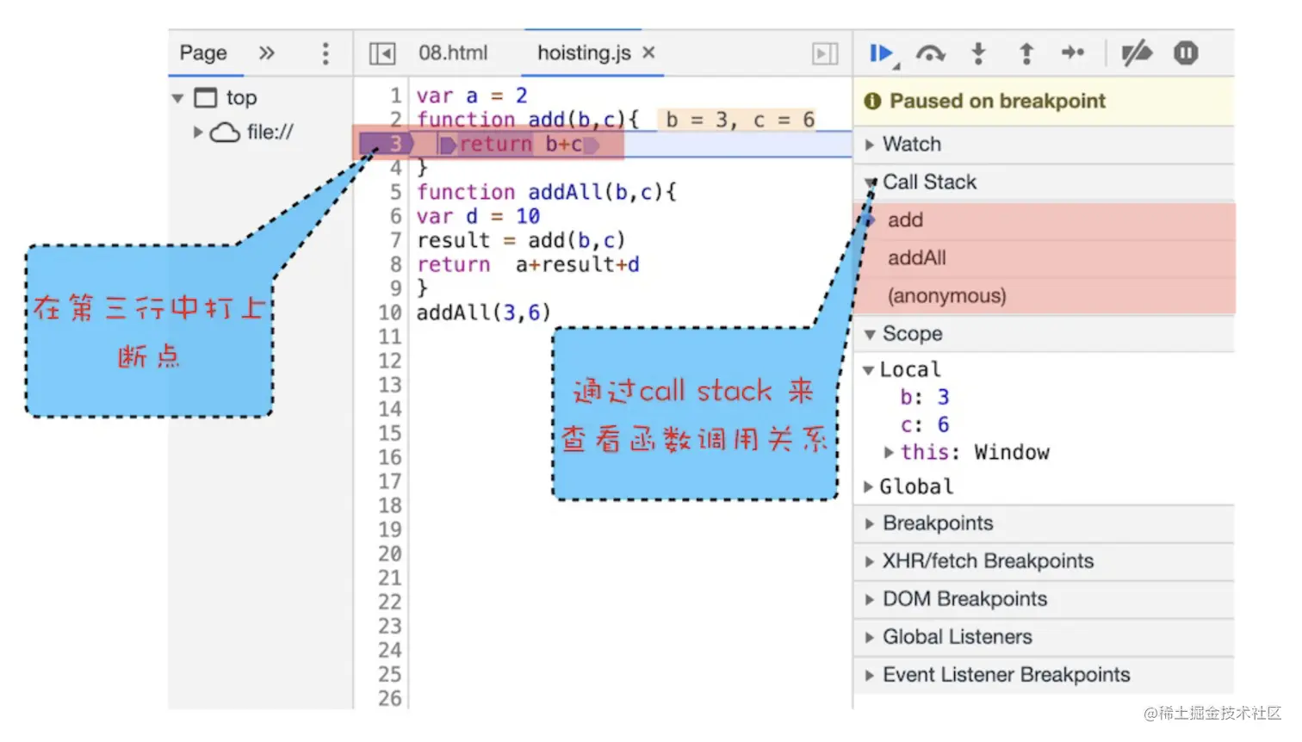Expand the this: Window object
This screenshot has height=742, width=1302.
pyautogui.click(x=889, y=453)
